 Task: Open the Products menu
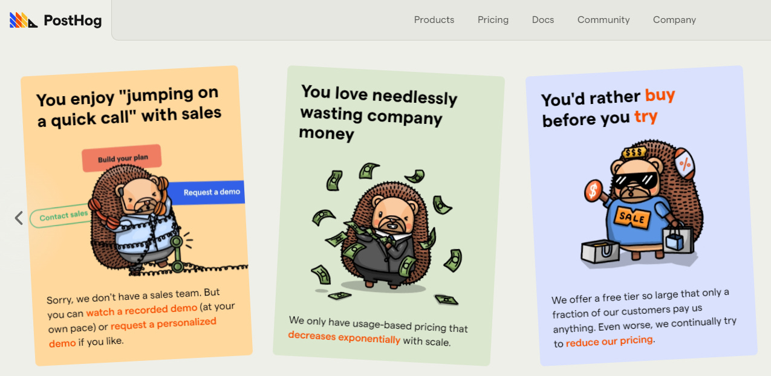434,20
